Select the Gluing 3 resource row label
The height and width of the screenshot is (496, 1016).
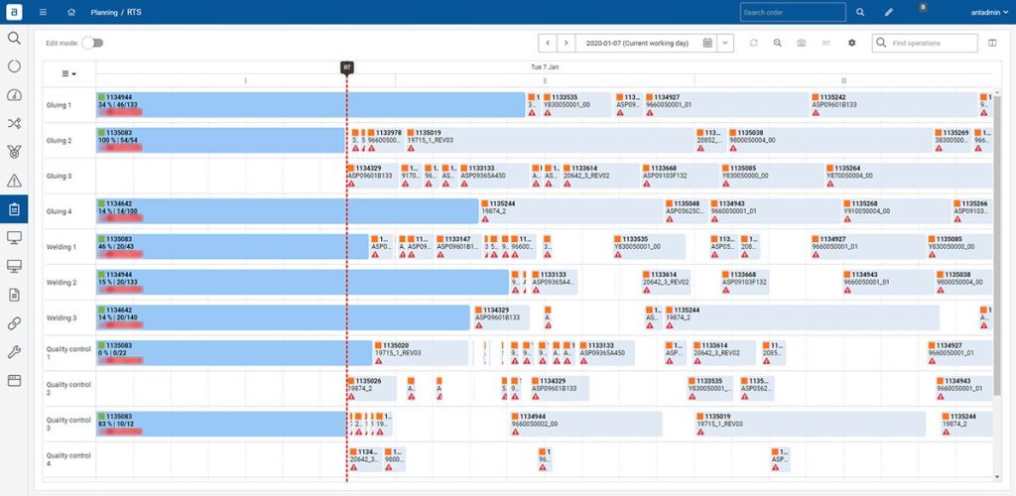[59, 176]
